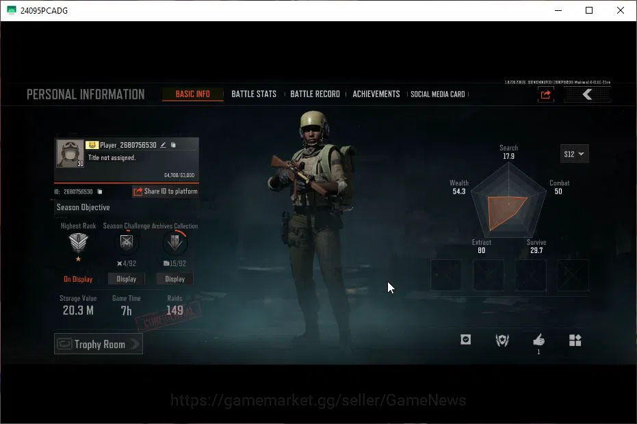Click the Combat 50 radar label
The height and width of the screenshot is (424, 637).
coord(560,187)
